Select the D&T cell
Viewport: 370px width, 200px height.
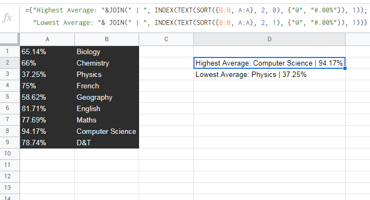[x=107, y=143]
